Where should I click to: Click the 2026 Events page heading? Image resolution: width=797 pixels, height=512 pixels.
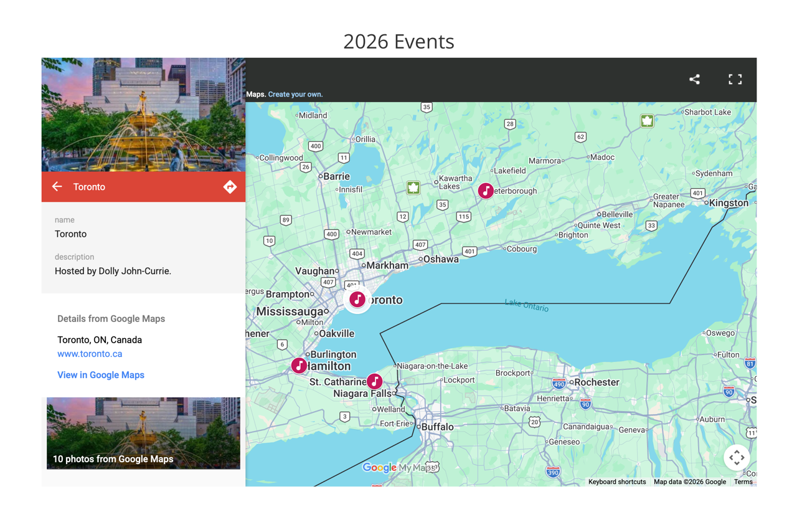399,41
